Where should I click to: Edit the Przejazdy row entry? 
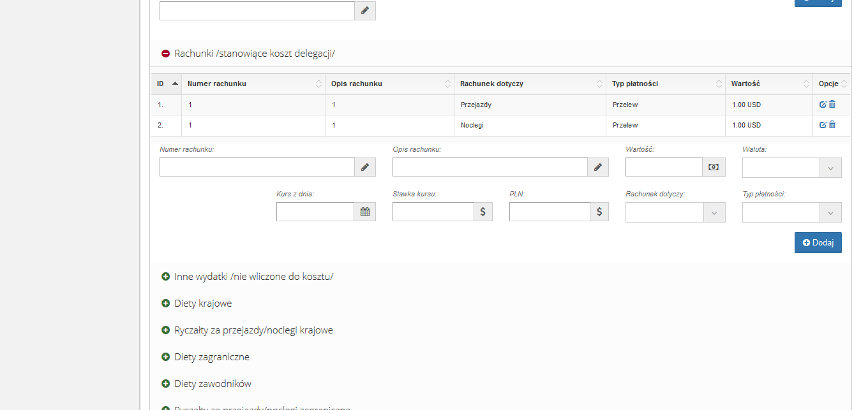point(823,105)
